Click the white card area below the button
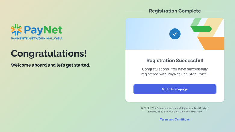 175,98
